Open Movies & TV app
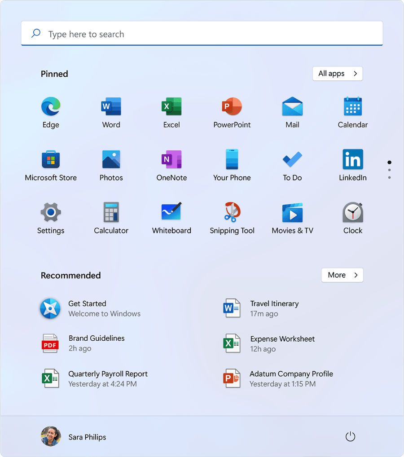 [x=292, y=218]
